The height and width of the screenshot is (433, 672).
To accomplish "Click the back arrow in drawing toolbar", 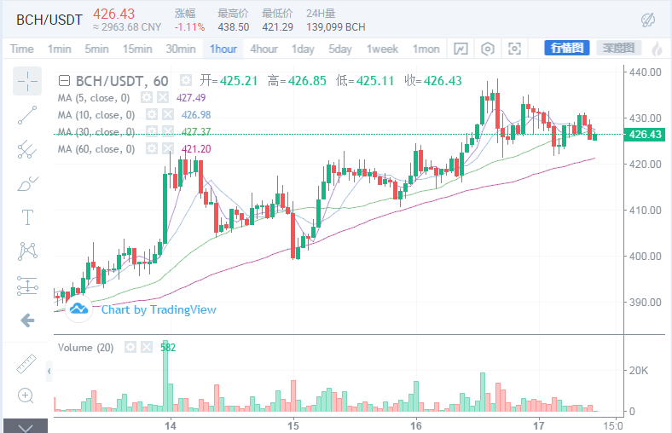I will pos(27,320).
